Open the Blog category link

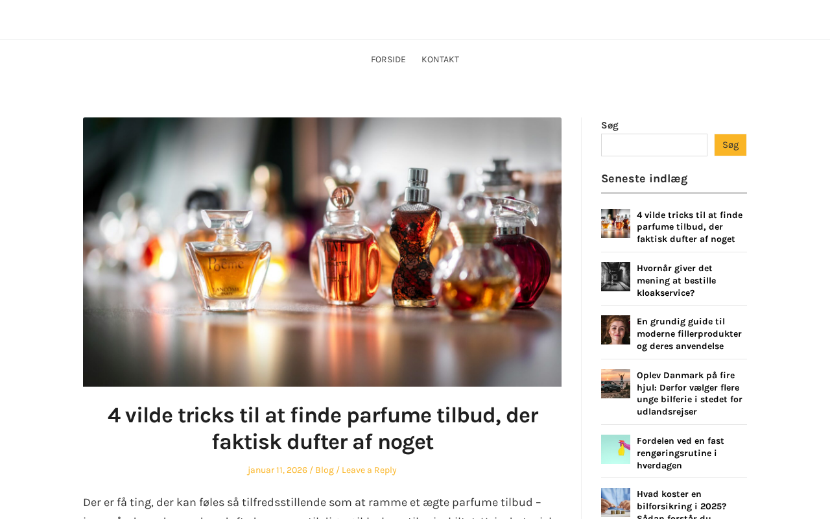tap(324, 470)
